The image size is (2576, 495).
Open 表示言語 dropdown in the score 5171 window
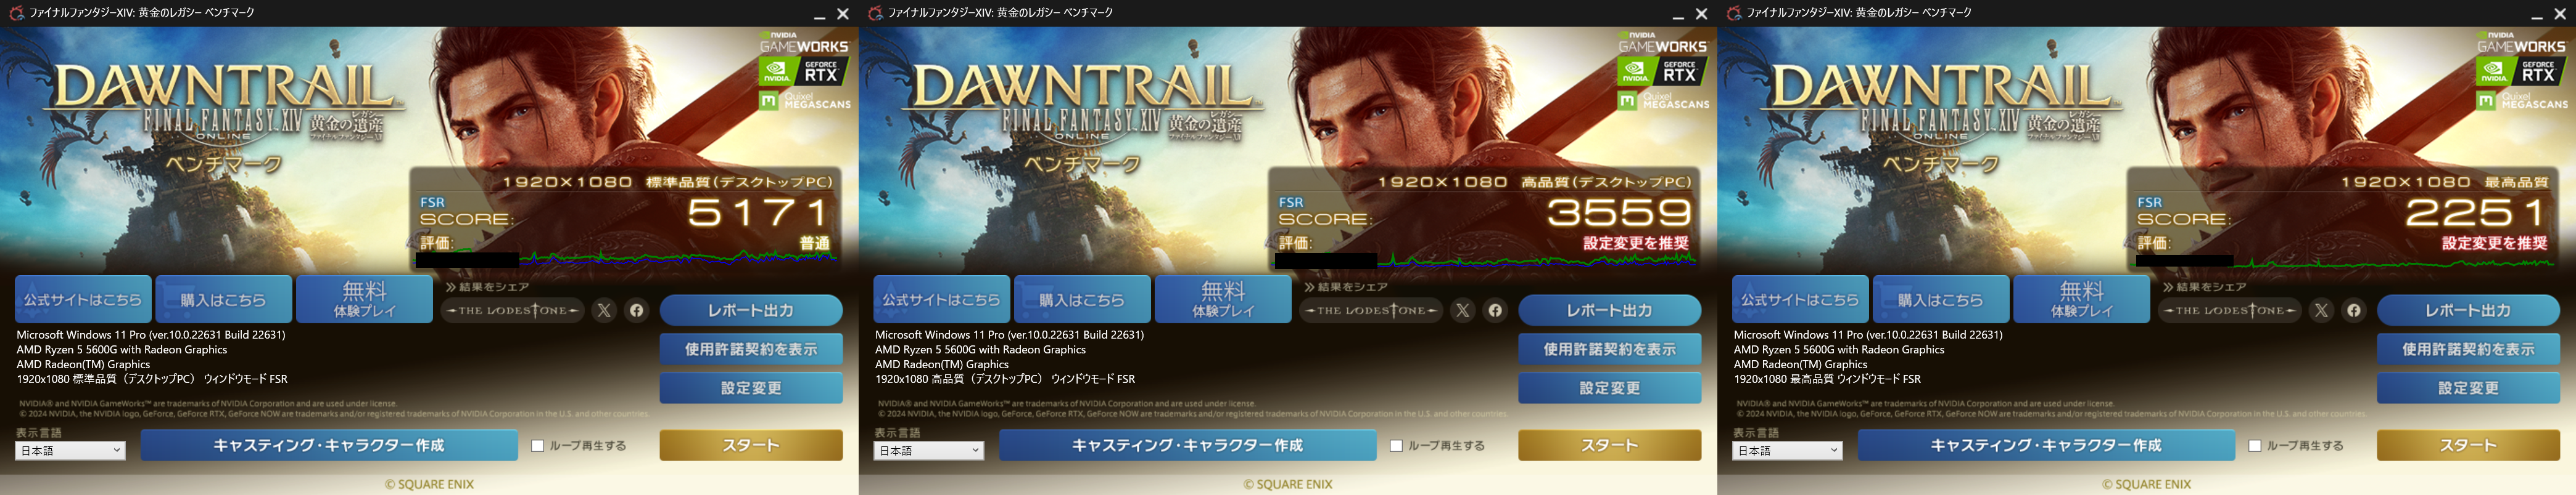70,451
